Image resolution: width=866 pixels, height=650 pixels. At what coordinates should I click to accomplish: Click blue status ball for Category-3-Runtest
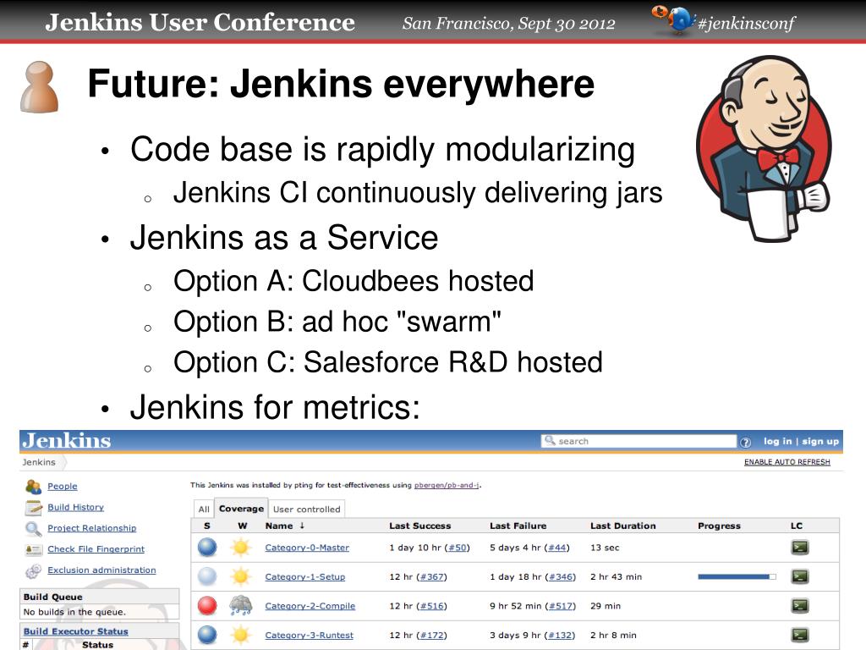(207, 635)
